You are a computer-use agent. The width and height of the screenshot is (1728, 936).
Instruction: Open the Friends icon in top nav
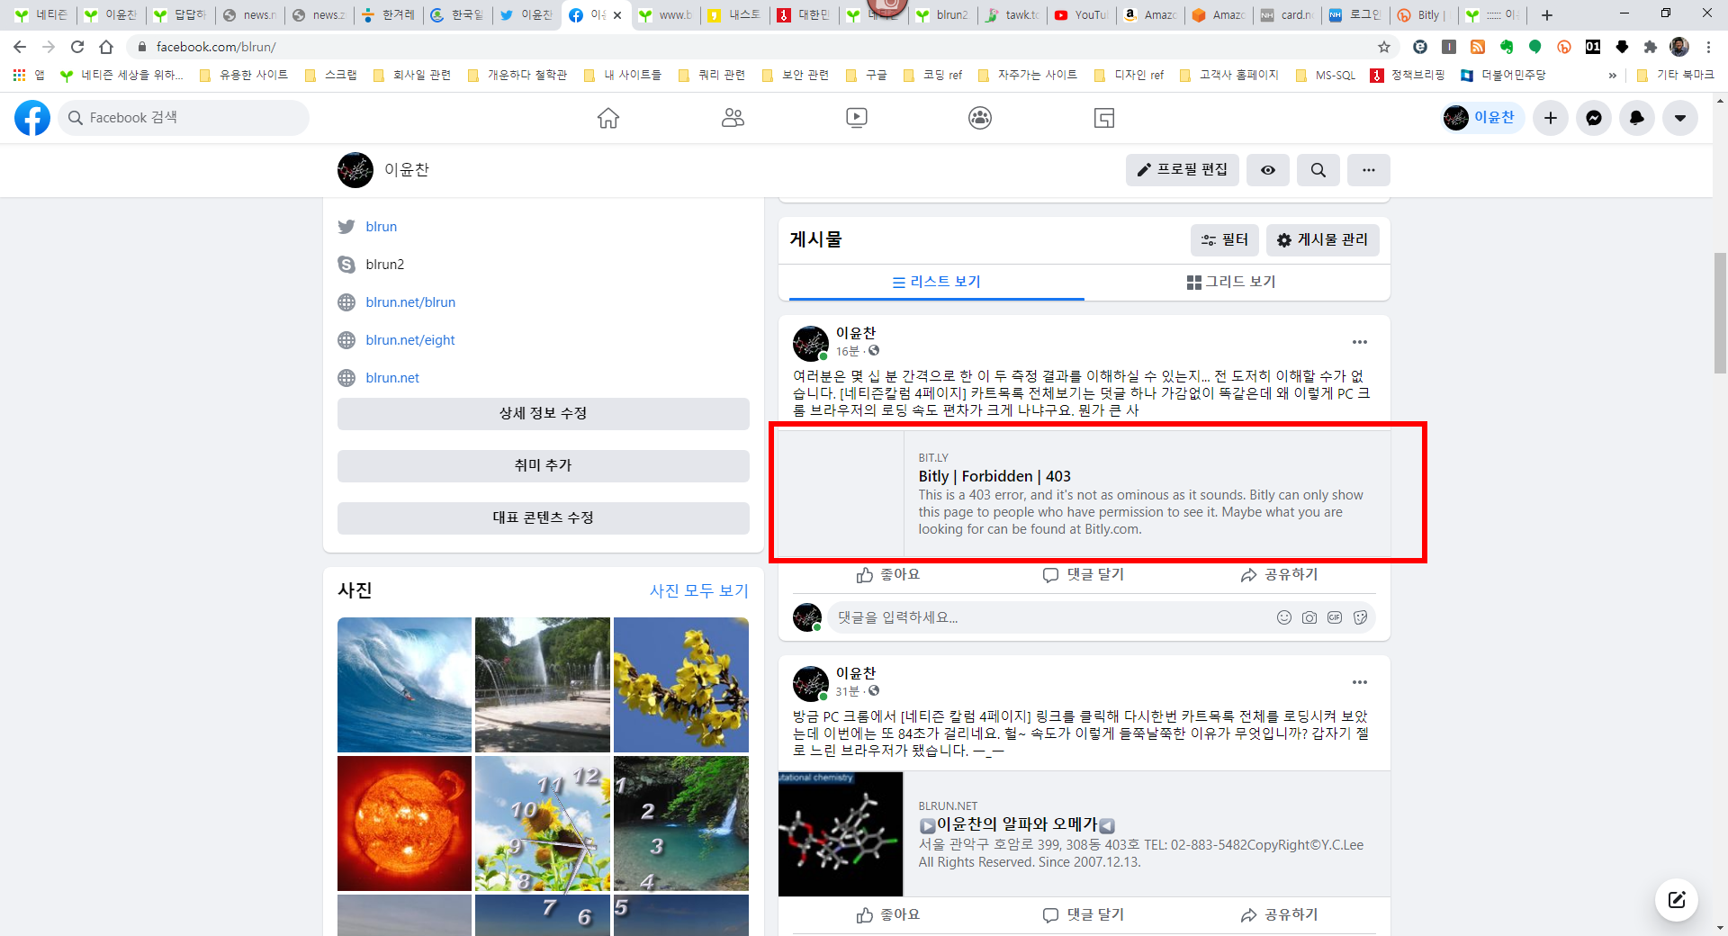point(733,118)
